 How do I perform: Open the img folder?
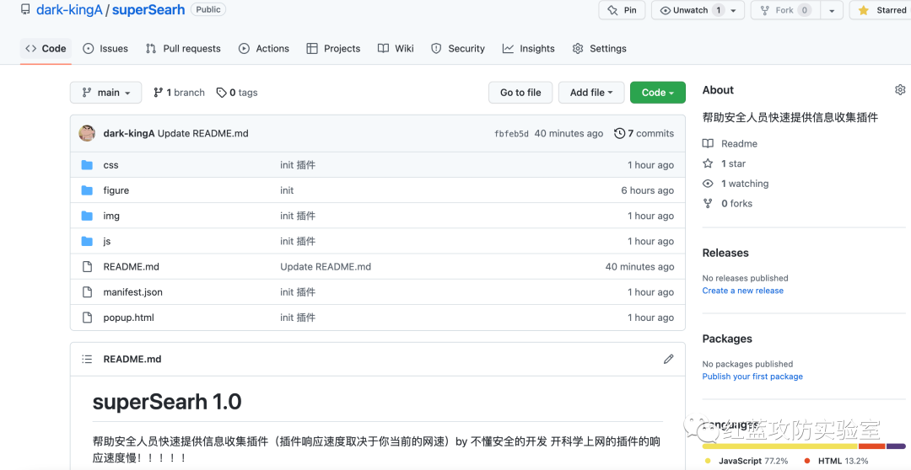pos(111,216)
